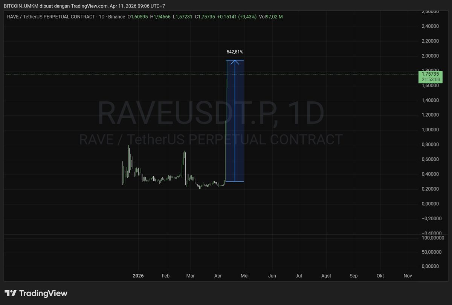The width and height of the screenshot is (452, 305).
Task: Click the Sep label on time axis
Action: pyautogui.click(x=353, y=276)
